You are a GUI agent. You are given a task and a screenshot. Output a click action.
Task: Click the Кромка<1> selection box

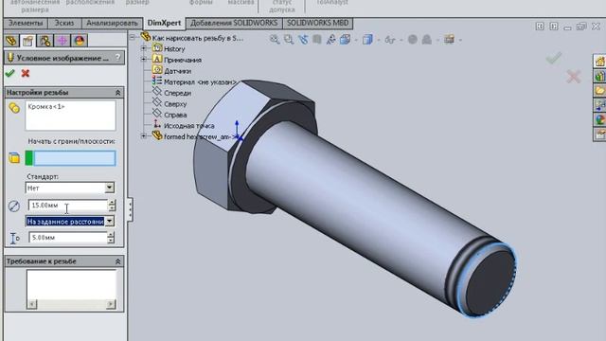[x=70, y=116]
